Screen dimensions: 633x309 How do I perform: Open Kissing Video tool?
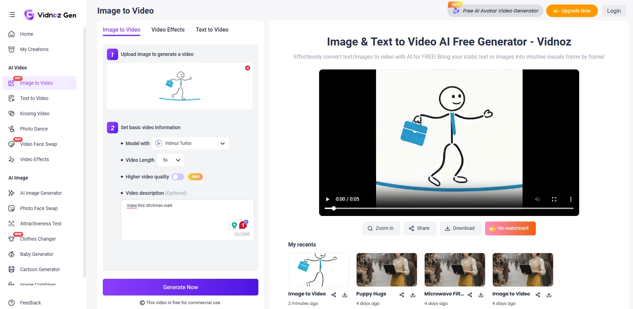click(x=35, y=114)
